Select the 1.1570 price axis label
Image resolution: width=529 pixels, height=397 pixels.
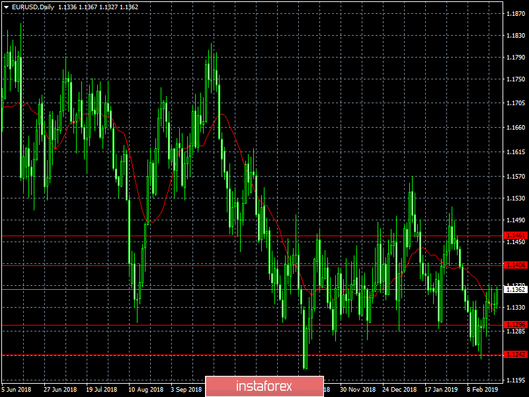[516, 176]
